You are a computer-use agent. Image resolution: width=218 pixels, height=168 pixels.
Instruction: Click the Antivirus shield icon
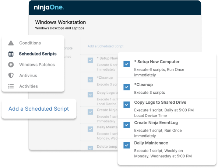pyautogui.click(x=11, y=75)
